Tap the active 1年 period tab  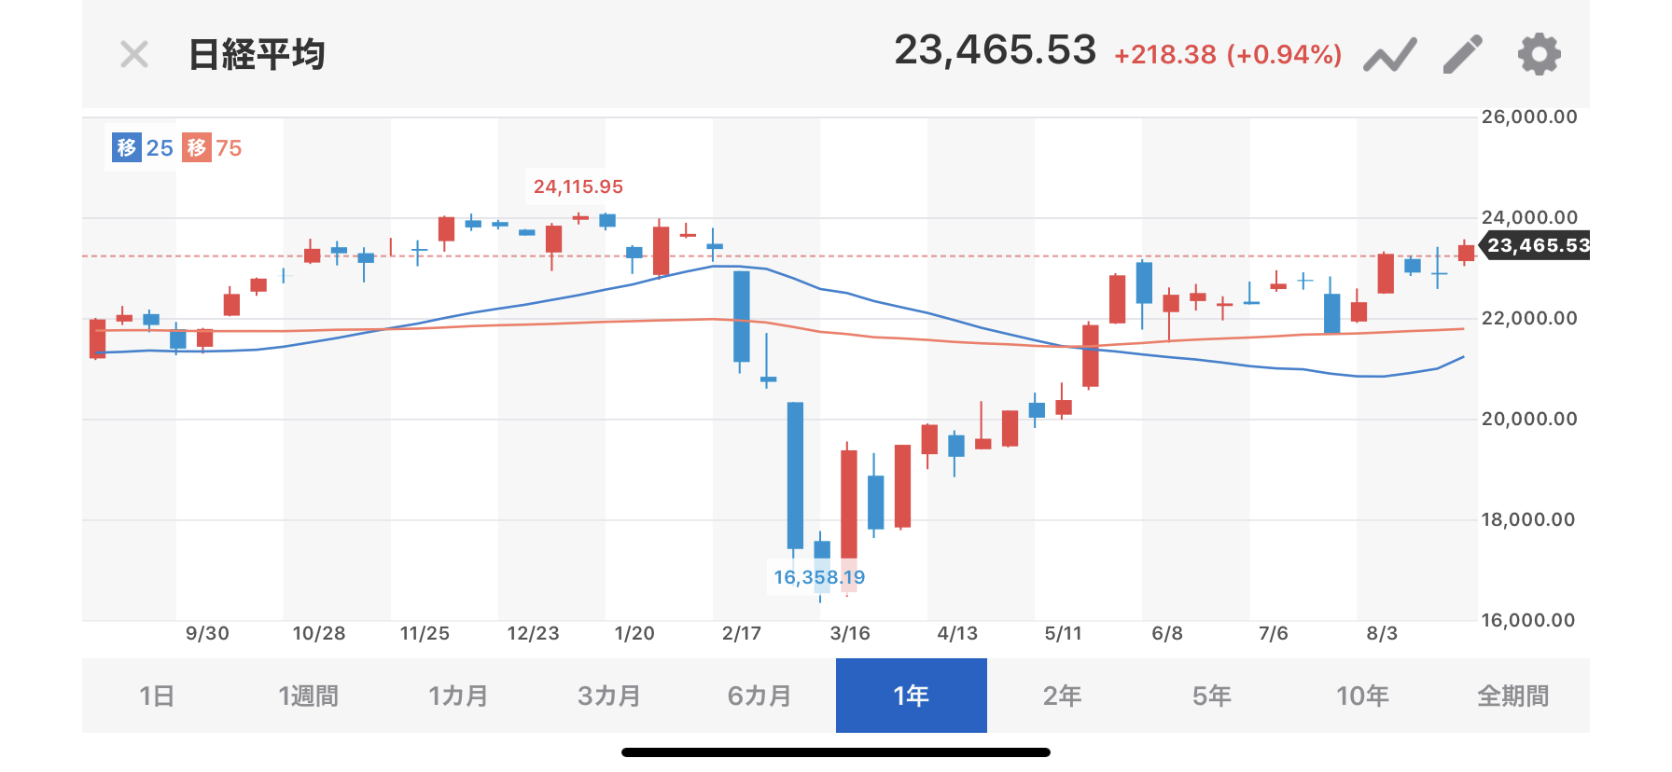911,696
